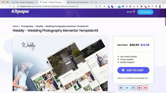
Task: Share on Twitter
Action: click(x=127, y=88)
